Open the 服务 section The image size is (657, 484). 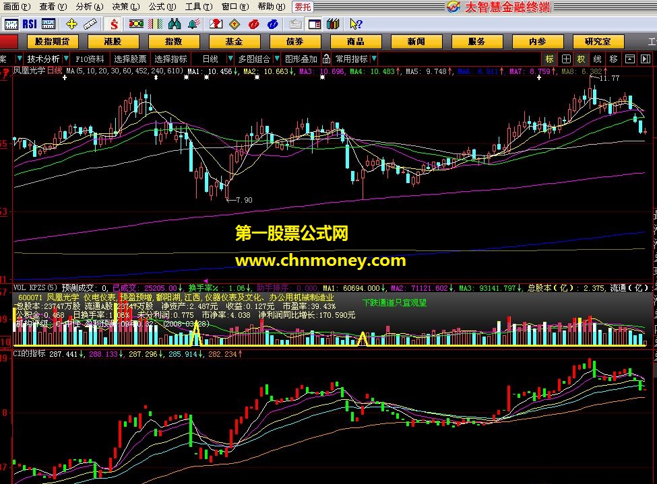click(477, 42)
